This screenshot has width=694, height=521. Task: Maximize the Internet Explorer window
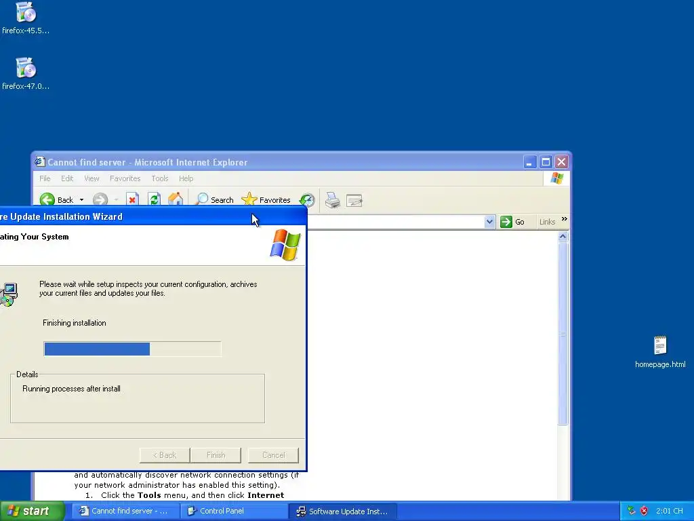pyautogui.click(x=546, y=162)
